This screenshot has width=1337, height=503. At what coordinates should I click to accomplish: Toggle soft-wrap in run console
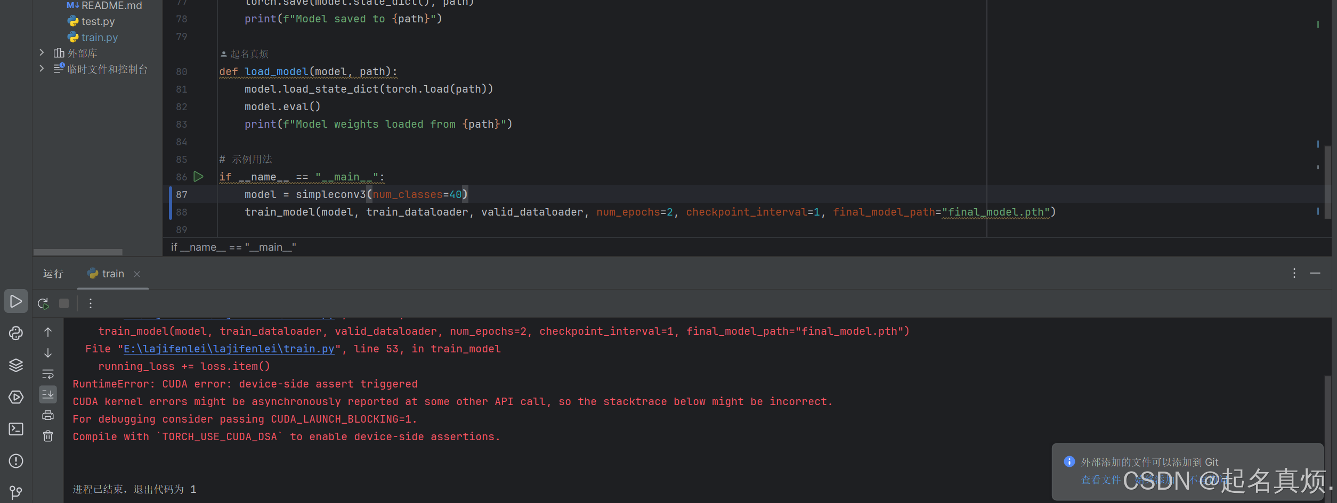click(x=48, y=374)
